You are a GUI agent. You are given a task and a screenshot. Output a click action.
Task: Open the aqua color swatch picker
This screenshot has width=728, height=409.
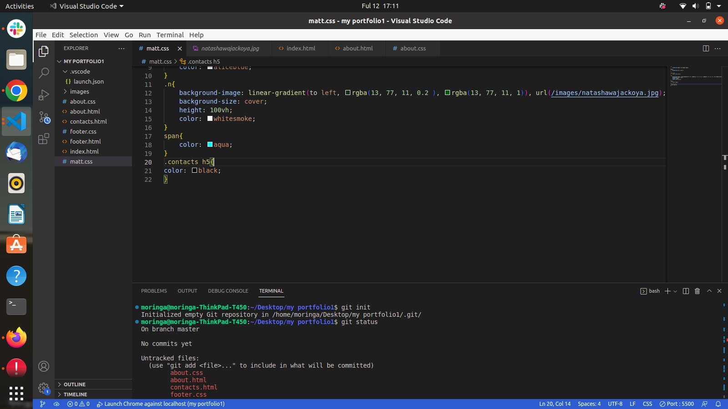point(210,145)
